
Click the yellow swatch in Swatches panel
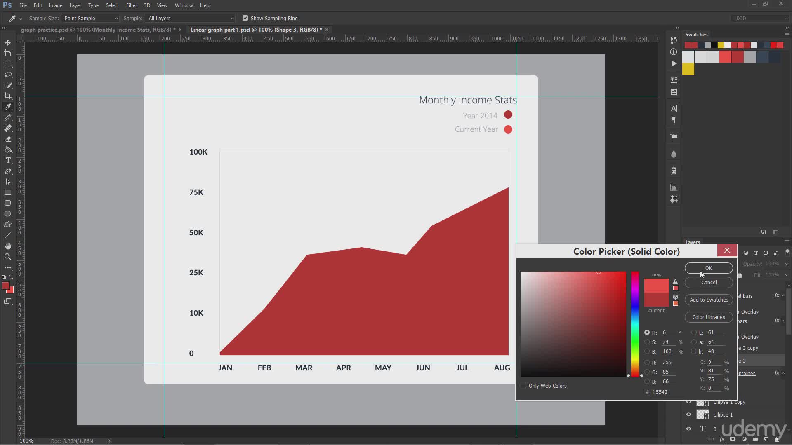688,69
